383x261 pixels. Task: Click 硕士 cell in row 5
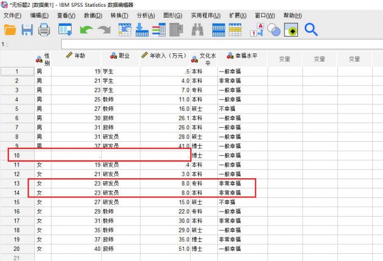coord(204,109)
